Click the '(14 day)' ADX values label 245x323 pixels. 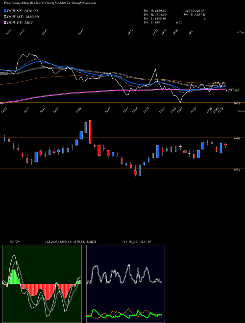coord(137,242)
